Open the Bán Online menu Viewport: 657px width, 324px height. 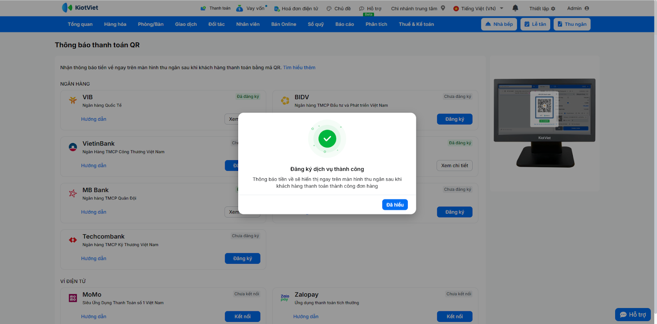point(284,24)
